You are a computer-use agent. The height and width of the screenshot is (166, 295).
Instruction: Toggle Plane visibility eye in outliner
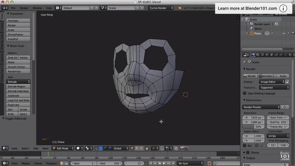click(284, 33)
